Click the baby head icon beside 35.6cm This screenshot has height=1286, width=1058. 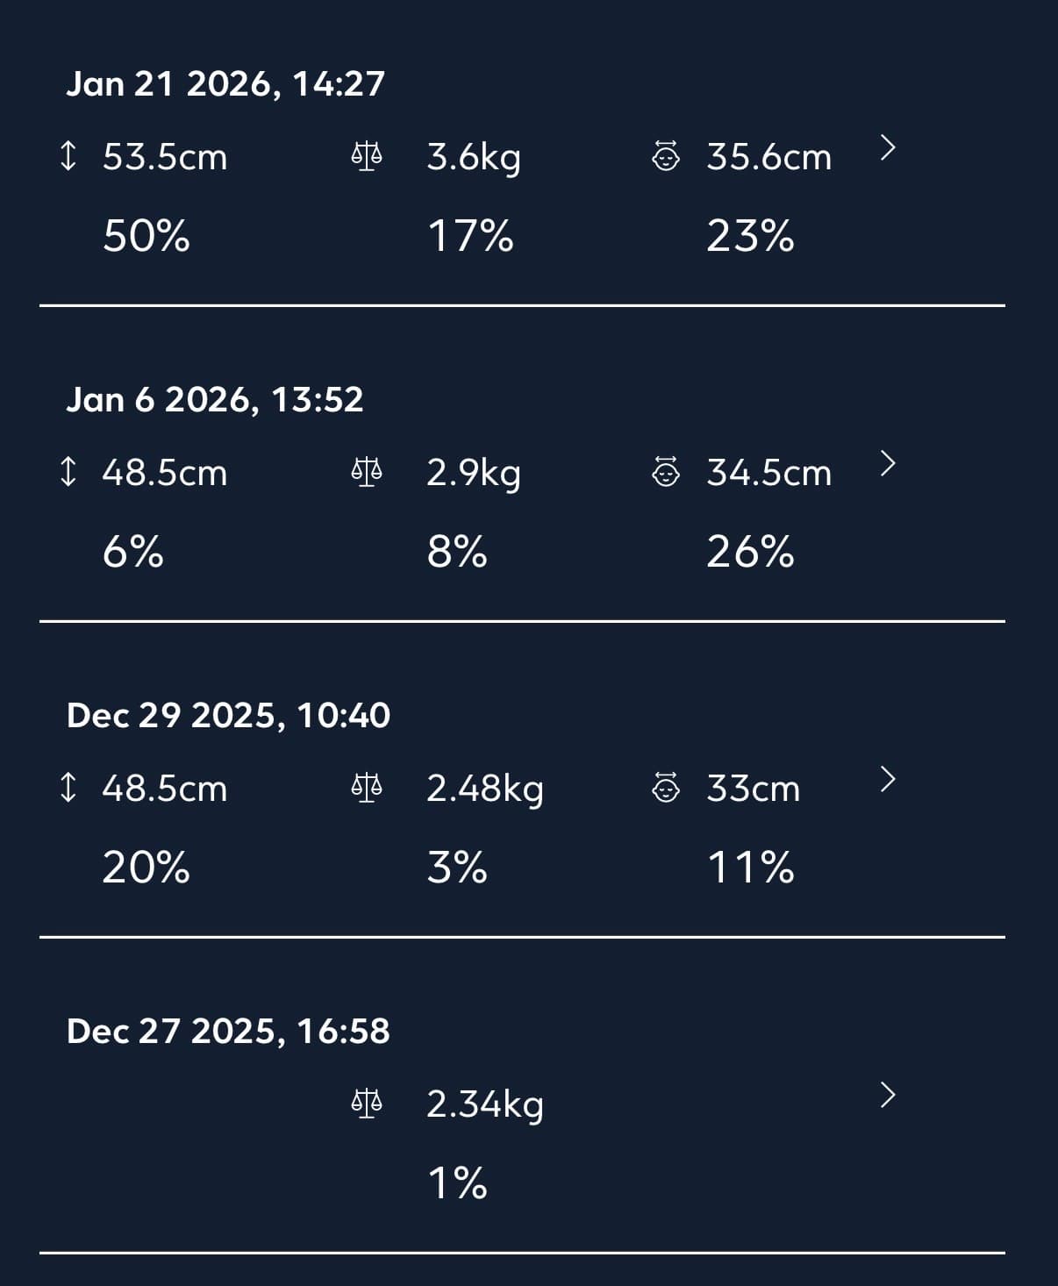666,157
